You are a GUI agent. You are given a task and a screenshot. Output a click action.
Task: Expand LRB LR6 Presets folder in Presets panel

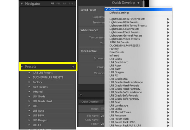click(x=29, y=73)
